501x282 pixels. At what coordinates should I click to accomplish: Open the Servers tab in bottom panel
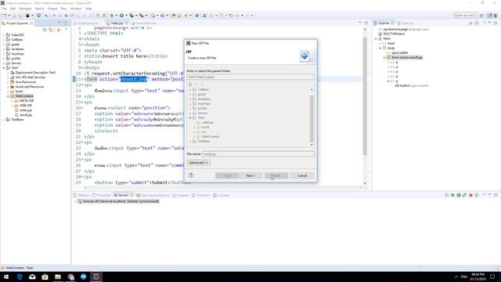point(123,195)
